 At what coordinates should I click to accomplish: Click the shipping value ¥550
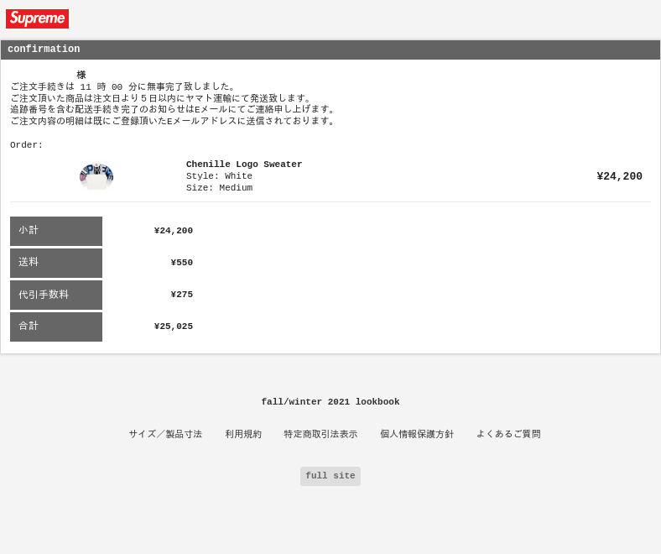(x=182, y=263)
